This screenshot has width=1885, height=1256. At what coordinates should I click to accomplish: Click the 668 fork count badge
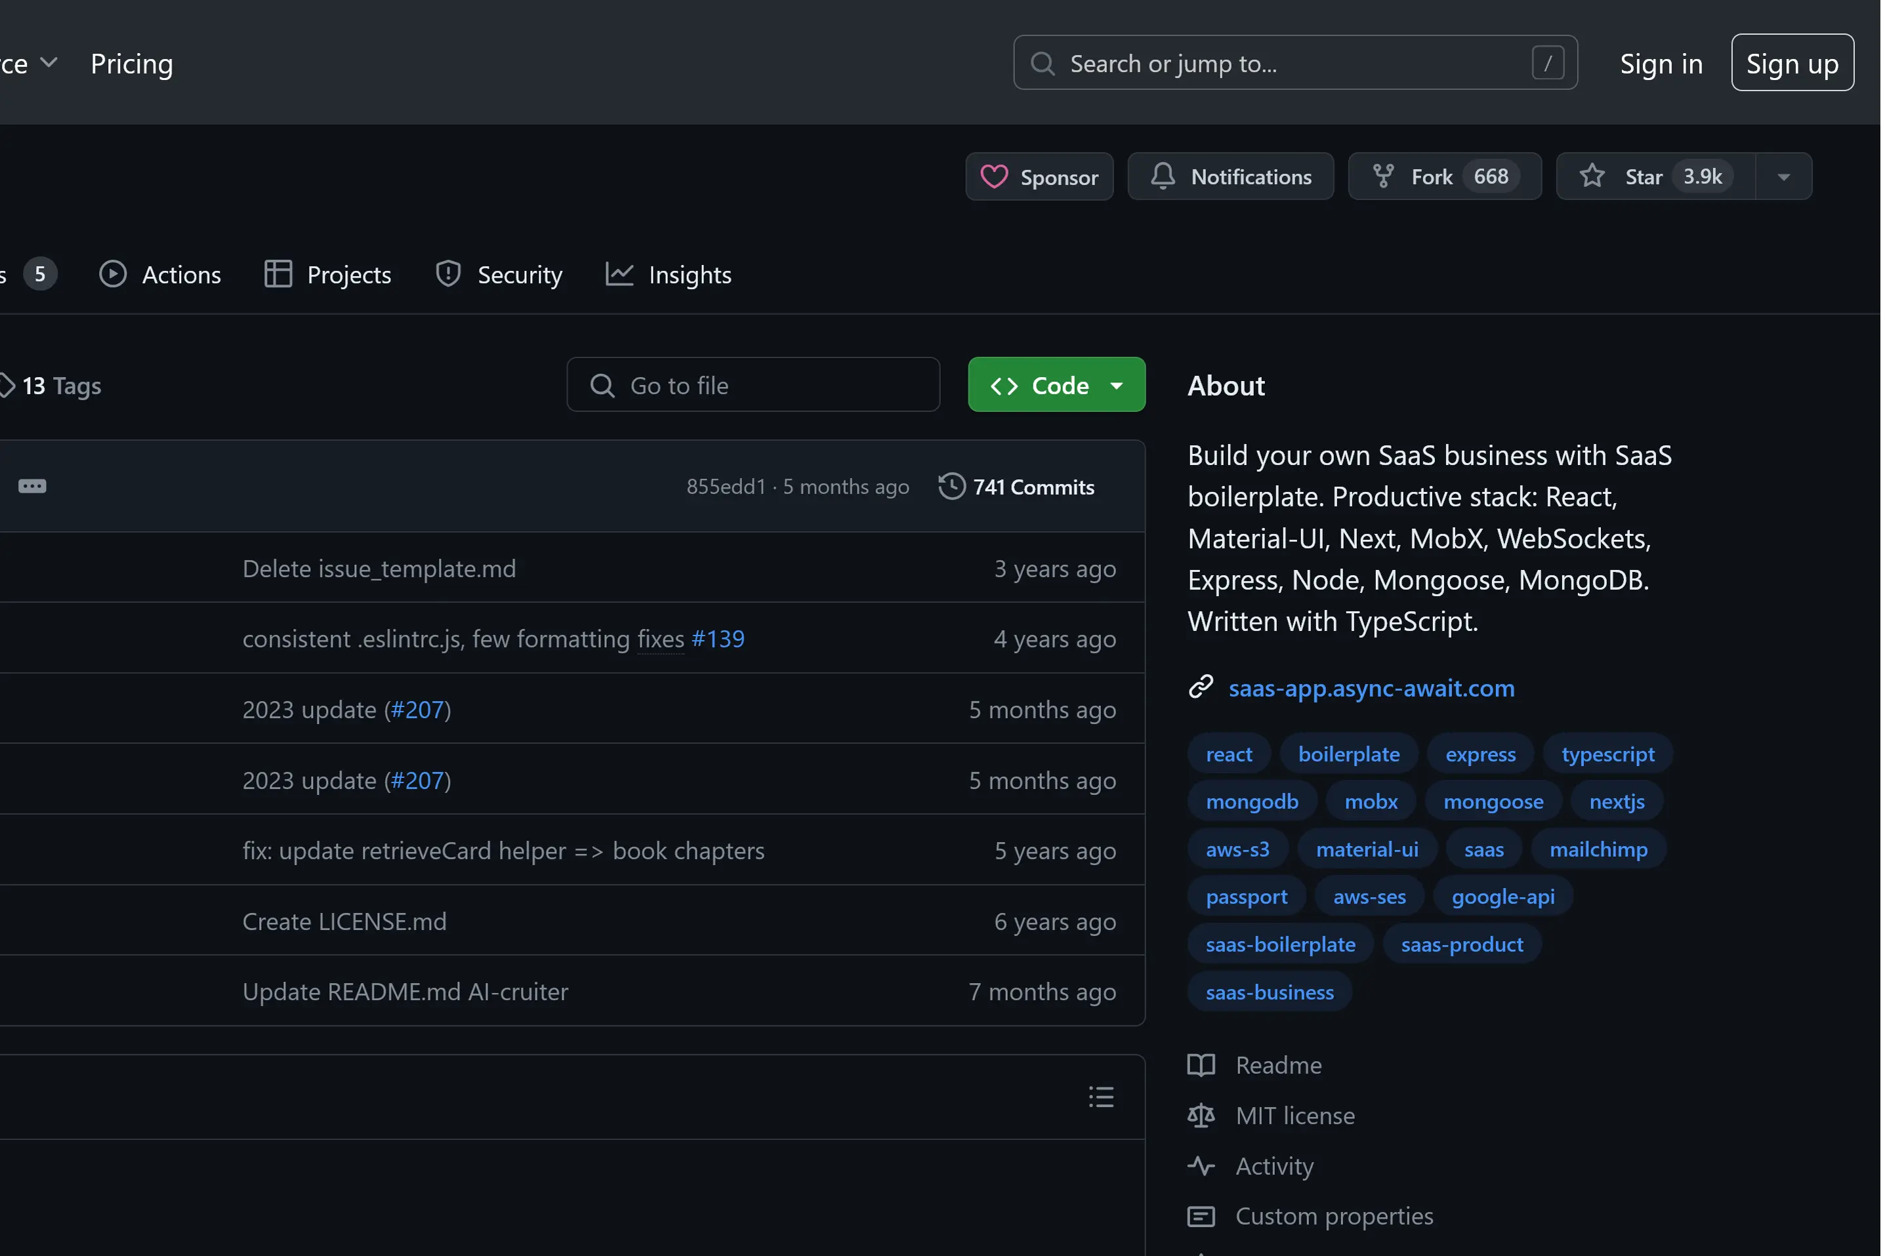click(1490, 176)
